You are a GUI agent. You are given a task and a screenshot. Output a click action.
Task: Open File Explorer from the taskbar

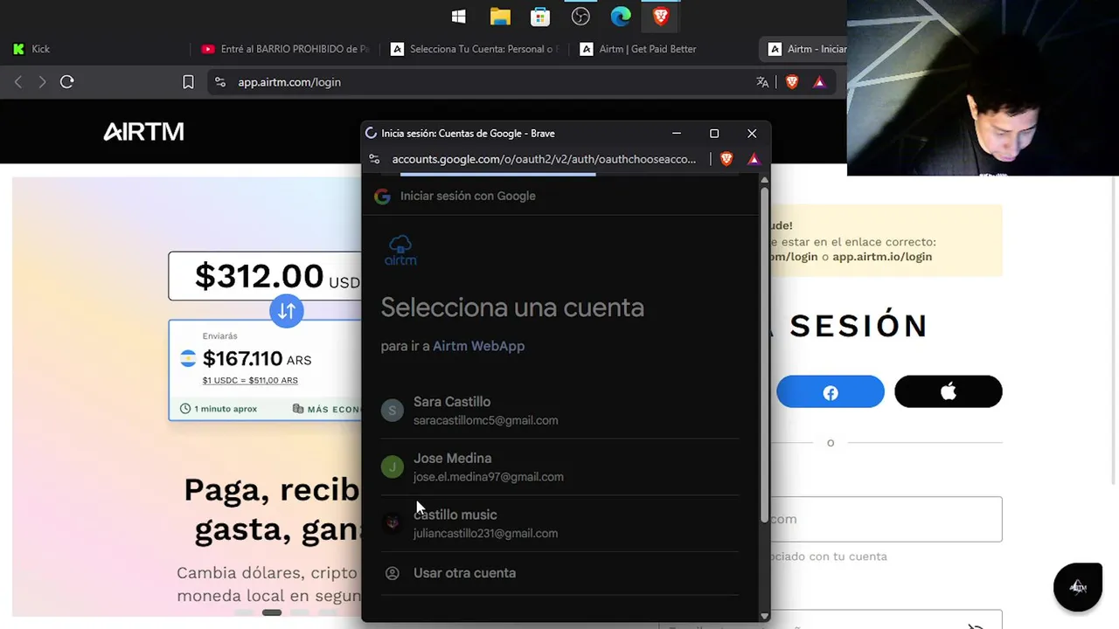coord(500,17)
